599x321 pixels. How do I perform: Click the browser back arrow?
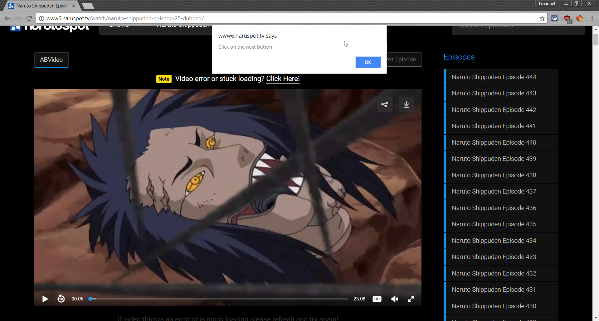tap(7, 18)
